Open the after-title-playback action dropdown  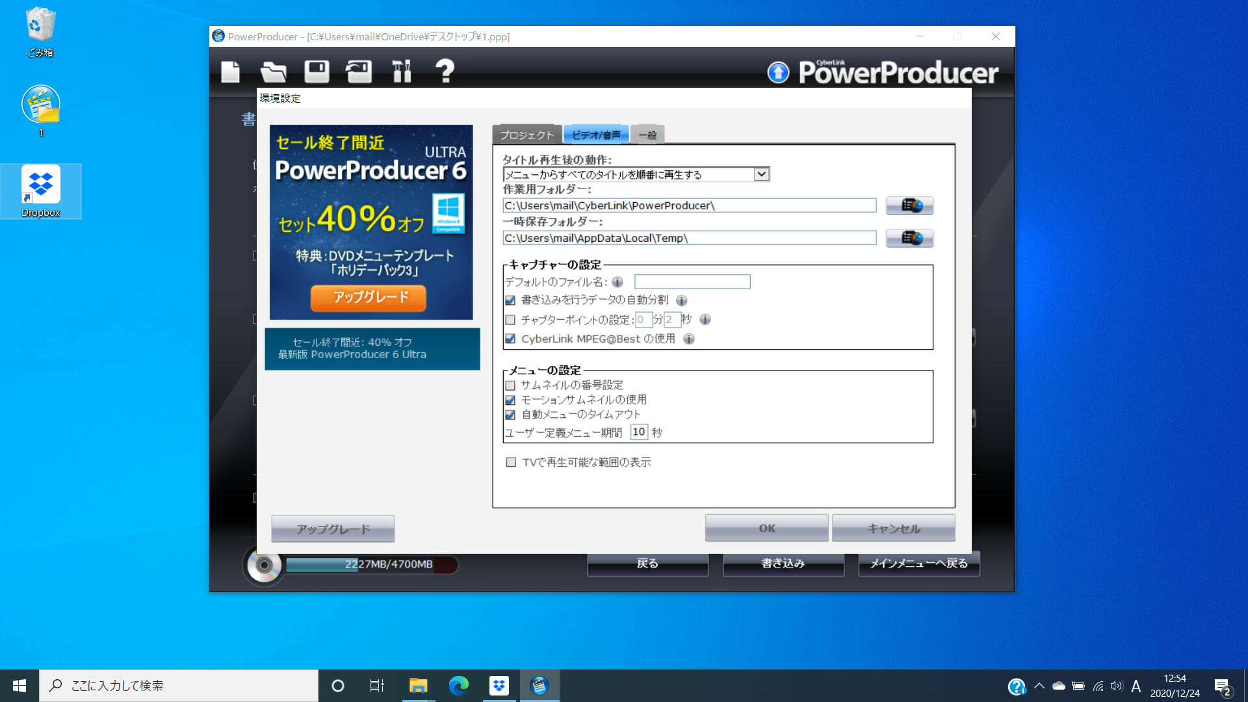tap(636, 174)
